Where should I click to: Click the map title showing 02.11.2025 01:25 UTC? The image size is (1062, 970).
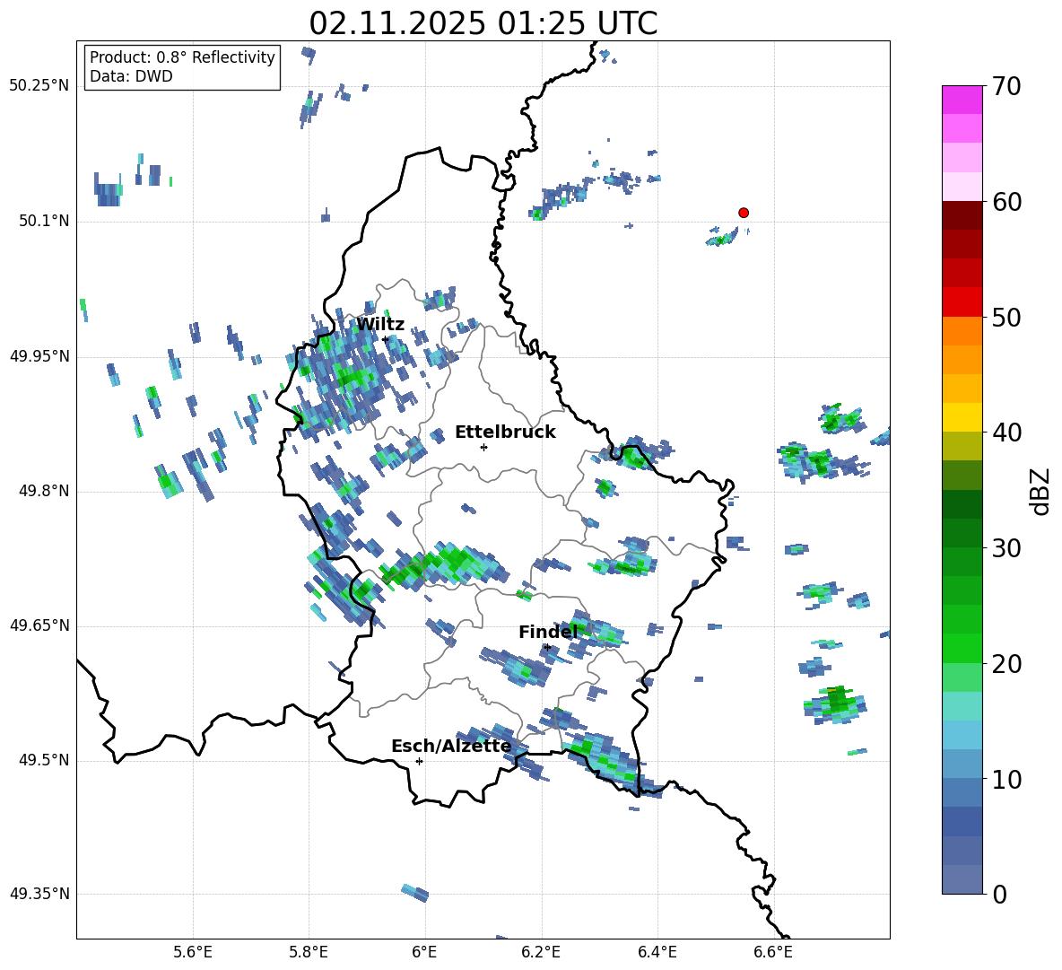pyautogui.click(x=483, y=23)
